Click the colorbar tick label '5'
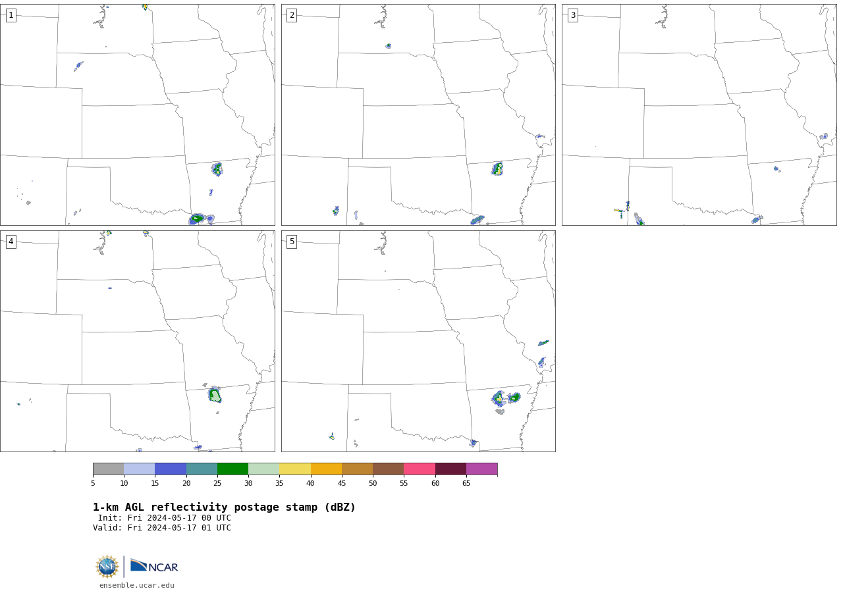 click(93, 484)
